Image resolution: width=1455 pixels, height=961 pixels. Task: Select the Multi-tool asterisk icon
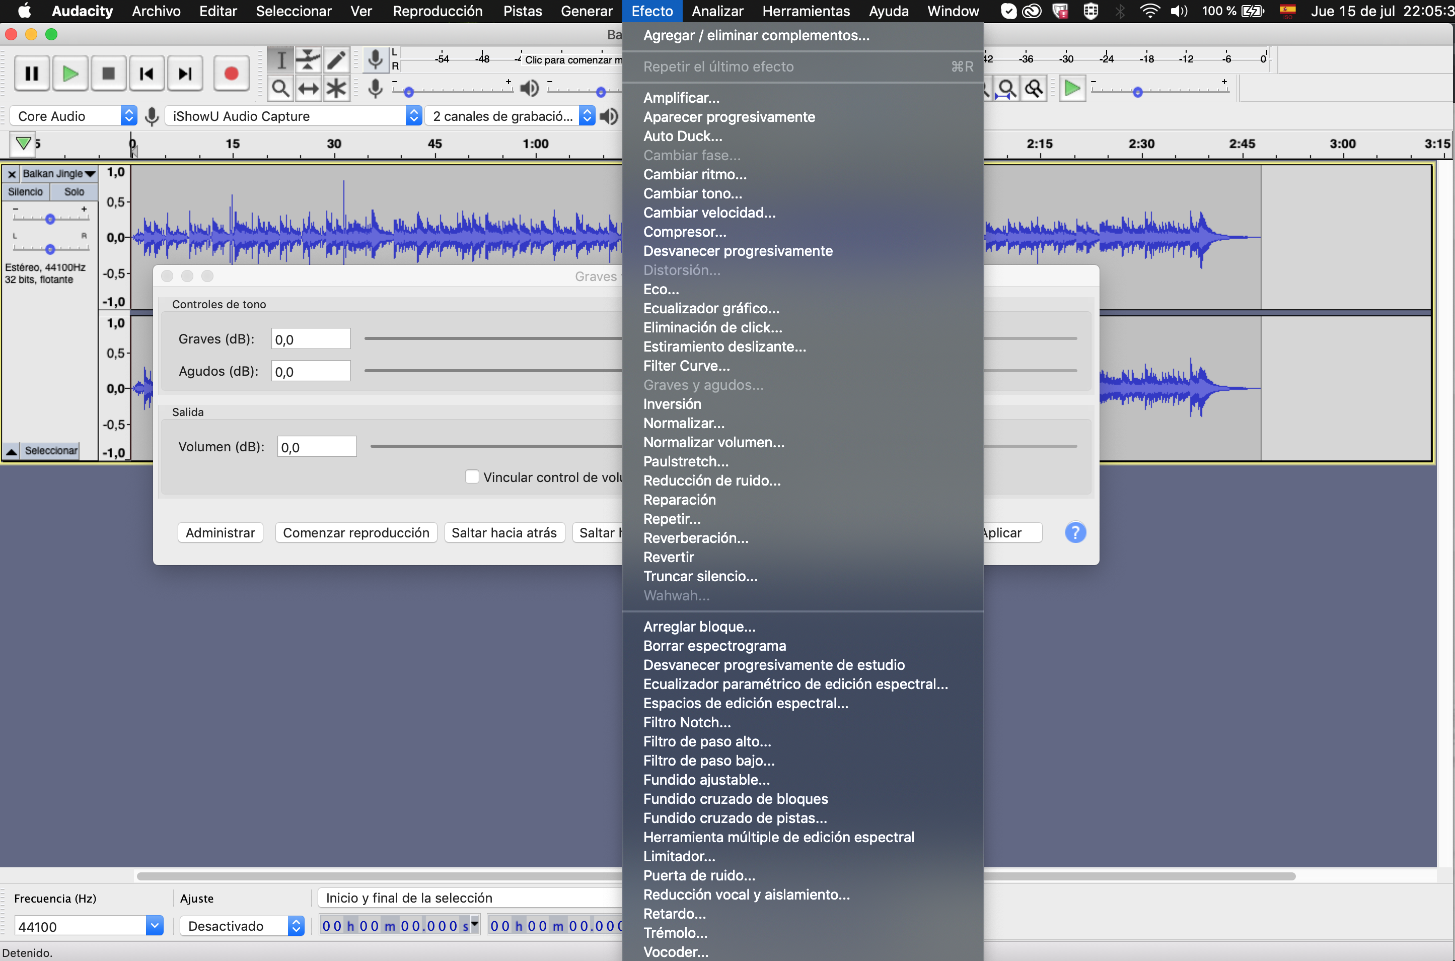336,88
